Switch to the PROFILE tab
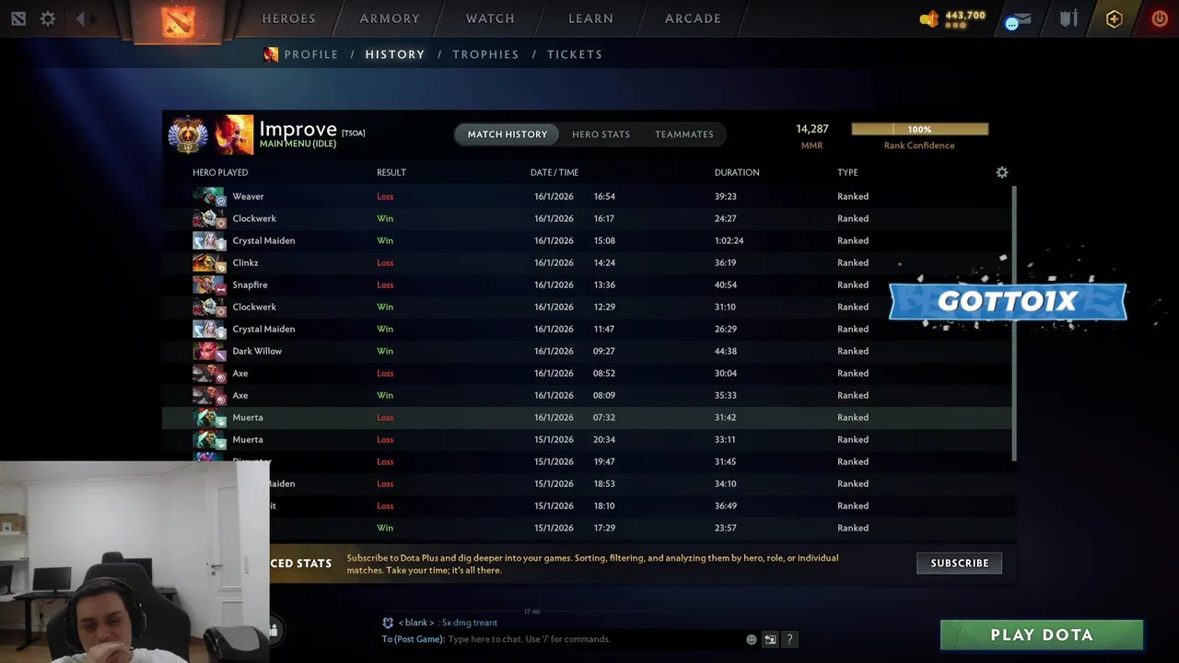Image resolution: width=1179 pixels, height=663 pixels. [311, 54]
